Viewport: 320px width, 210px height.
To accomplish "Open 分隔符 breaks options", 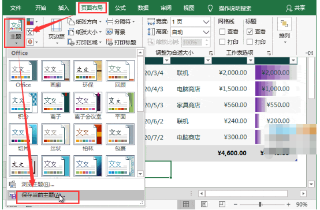I will [x=120, y=21].
